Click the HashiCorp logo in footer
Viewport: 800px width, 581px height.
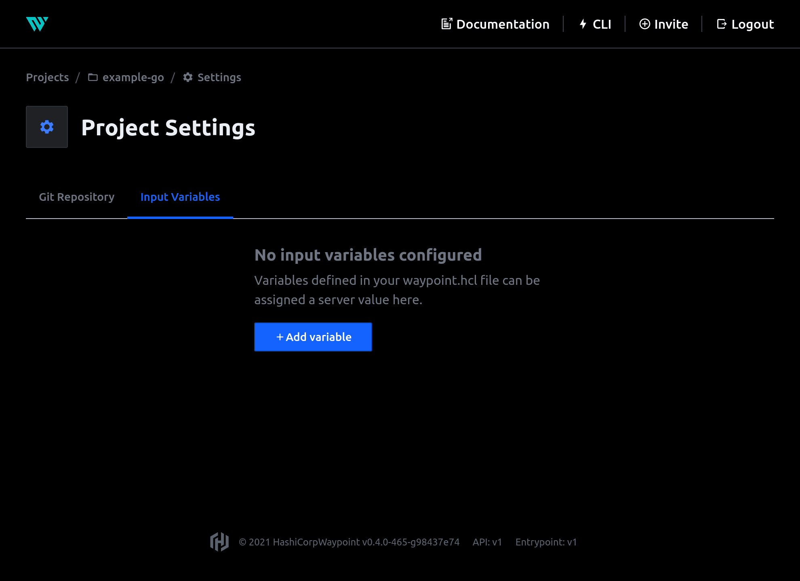coord(219,541)
